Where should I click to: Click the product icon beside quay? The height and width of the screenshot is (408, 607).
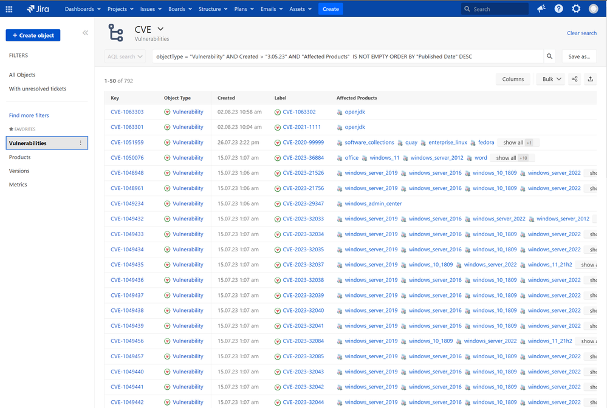coord(400,143)
